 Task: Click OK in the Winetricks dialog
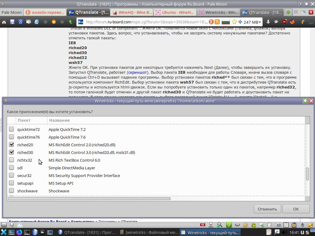pos(296,209)
